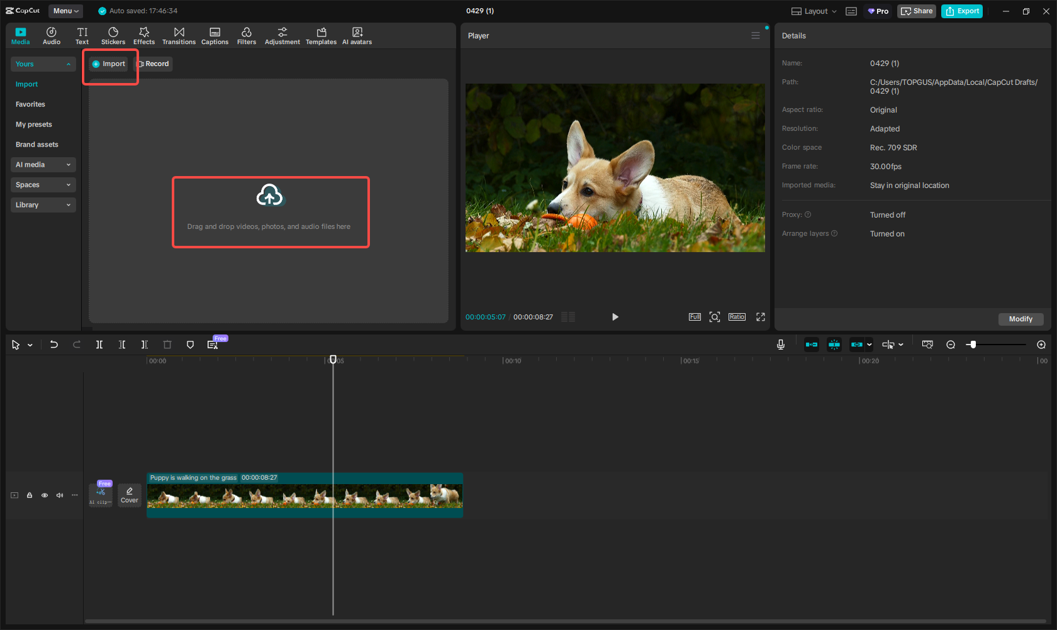1057x630 pixels.
Task: Open the Transitions panel
Action: pyautogui.click(x=179, y=35)
